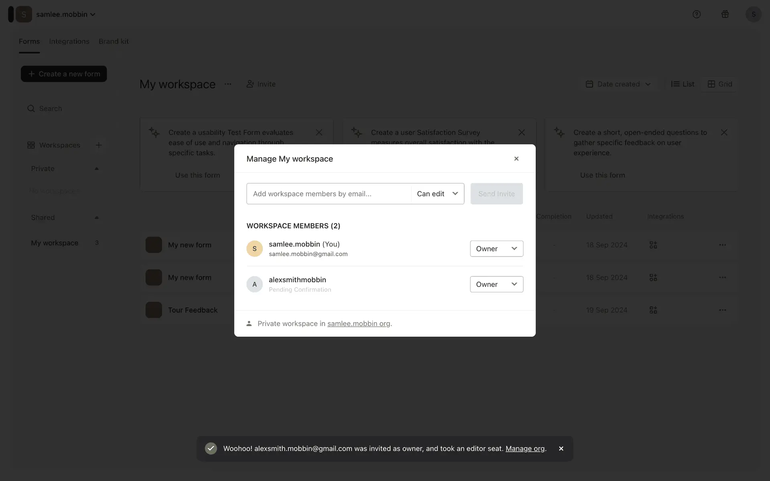Click the user avatar in top right
Viewport: 770px width, 481px height.
point(753,14)
